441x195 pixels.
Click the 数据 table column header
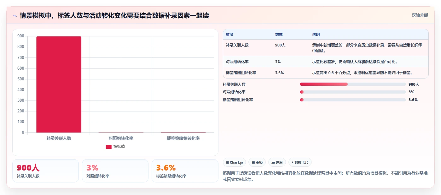pyautogui.click(x=279, y=35)
